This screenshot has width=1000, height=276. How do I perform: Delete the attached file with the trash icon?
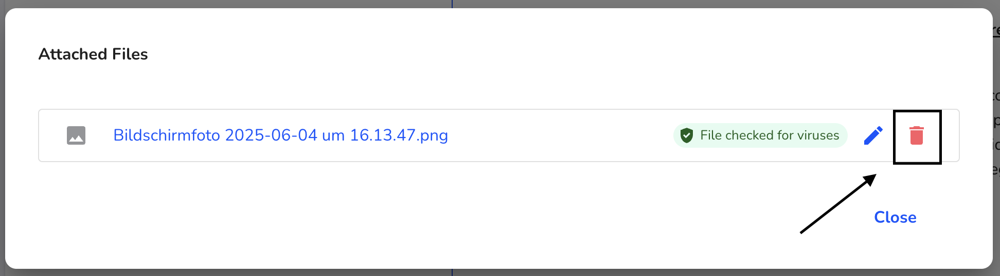[917, 135]
